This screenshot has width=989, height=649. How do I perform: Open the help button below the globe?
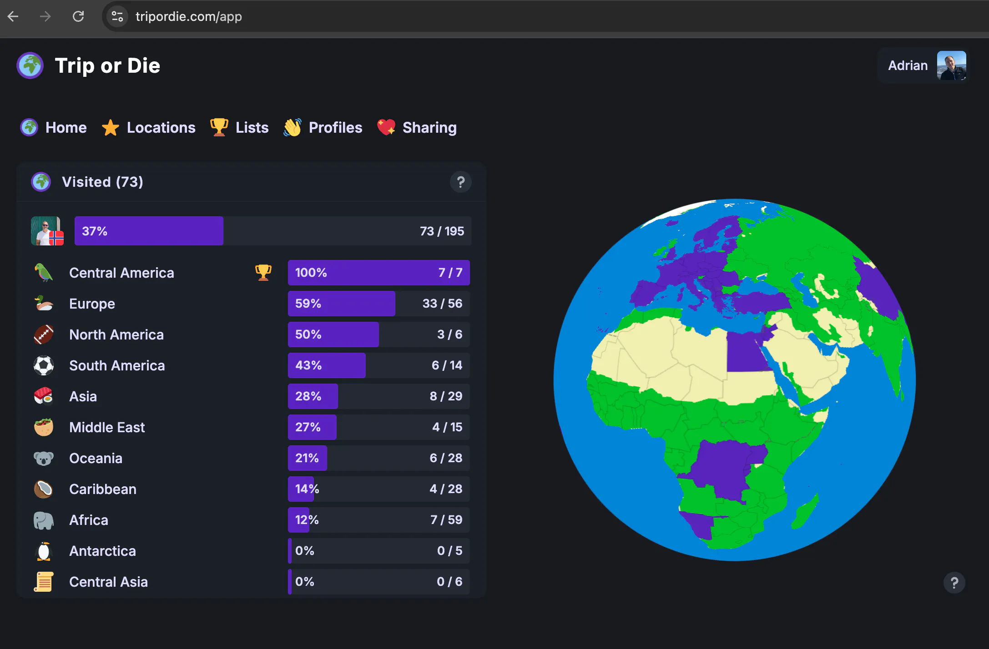(954, 583)
